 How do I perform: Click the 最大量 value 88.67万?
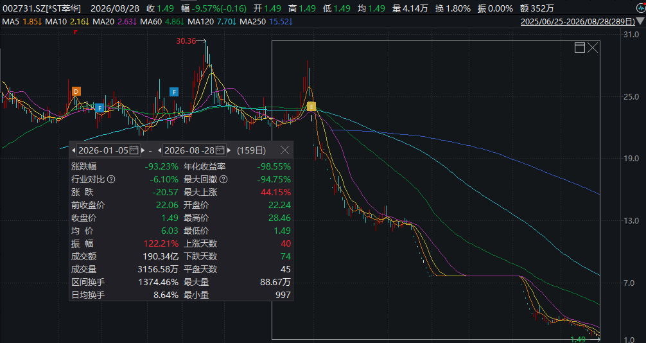(275, 282)
